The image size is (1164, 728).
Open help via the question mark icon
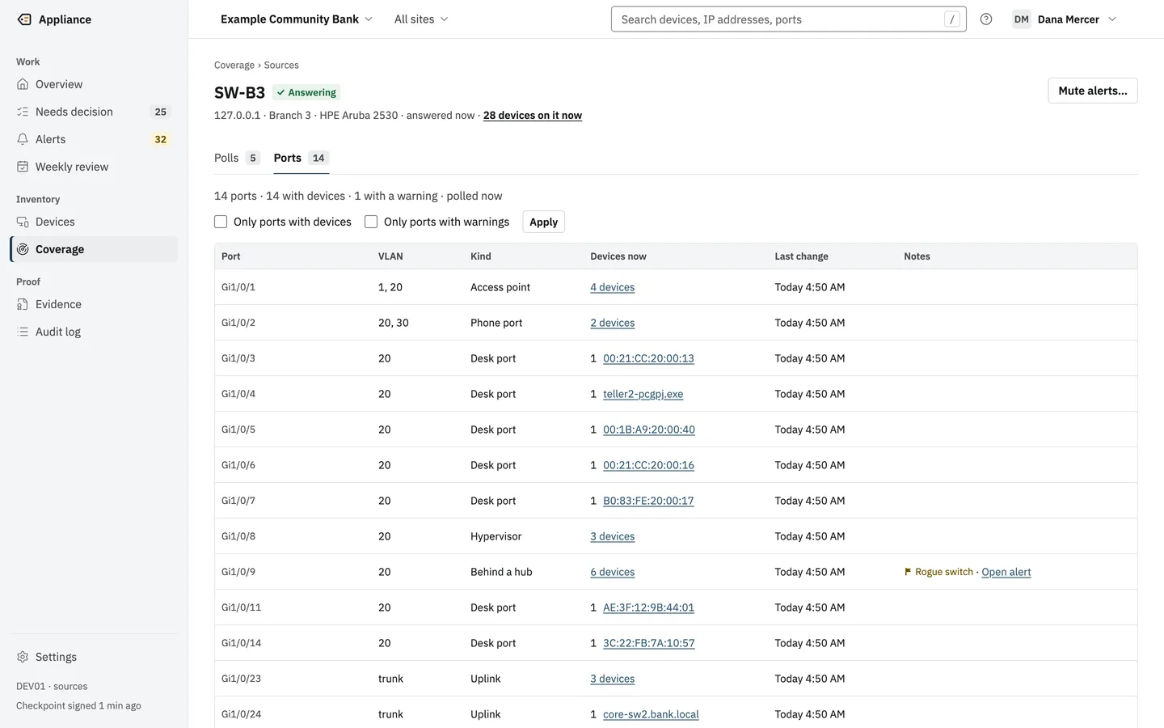[x=986, y=19]
